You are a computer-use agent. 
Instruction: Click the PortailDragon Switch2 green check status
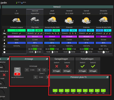coord(93,66)
